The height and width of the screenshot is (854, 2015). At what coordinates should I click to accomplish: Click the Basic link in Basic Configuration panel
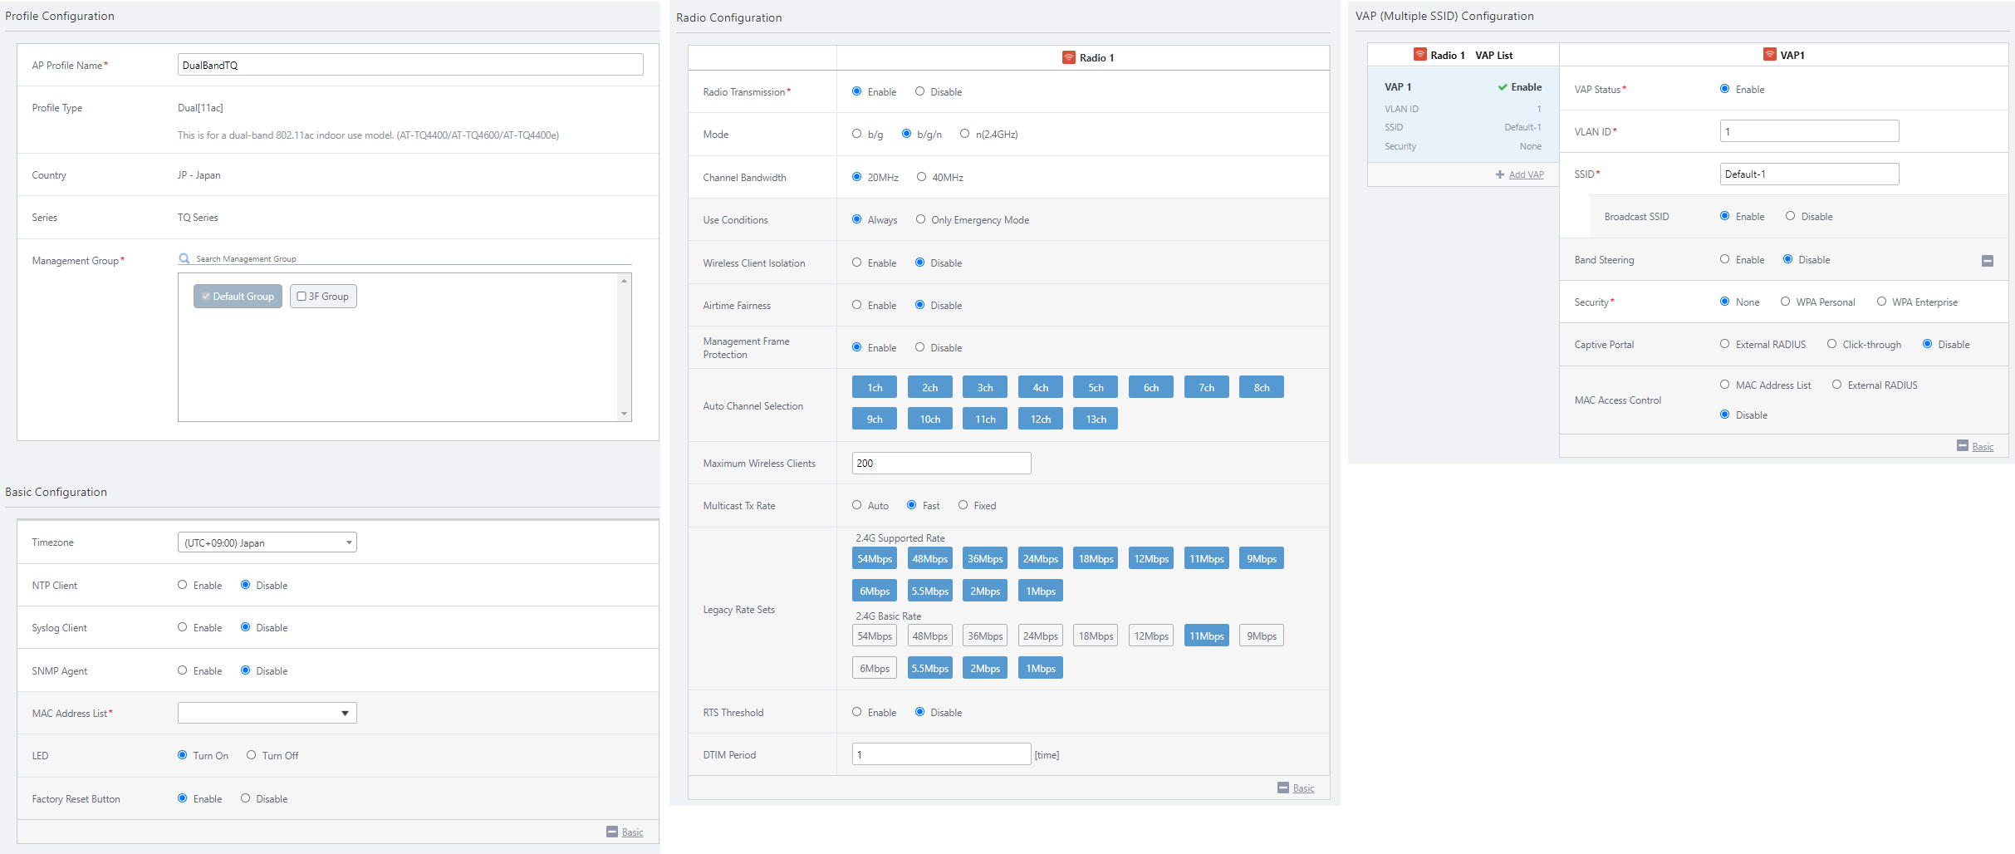tap(632, 832)
